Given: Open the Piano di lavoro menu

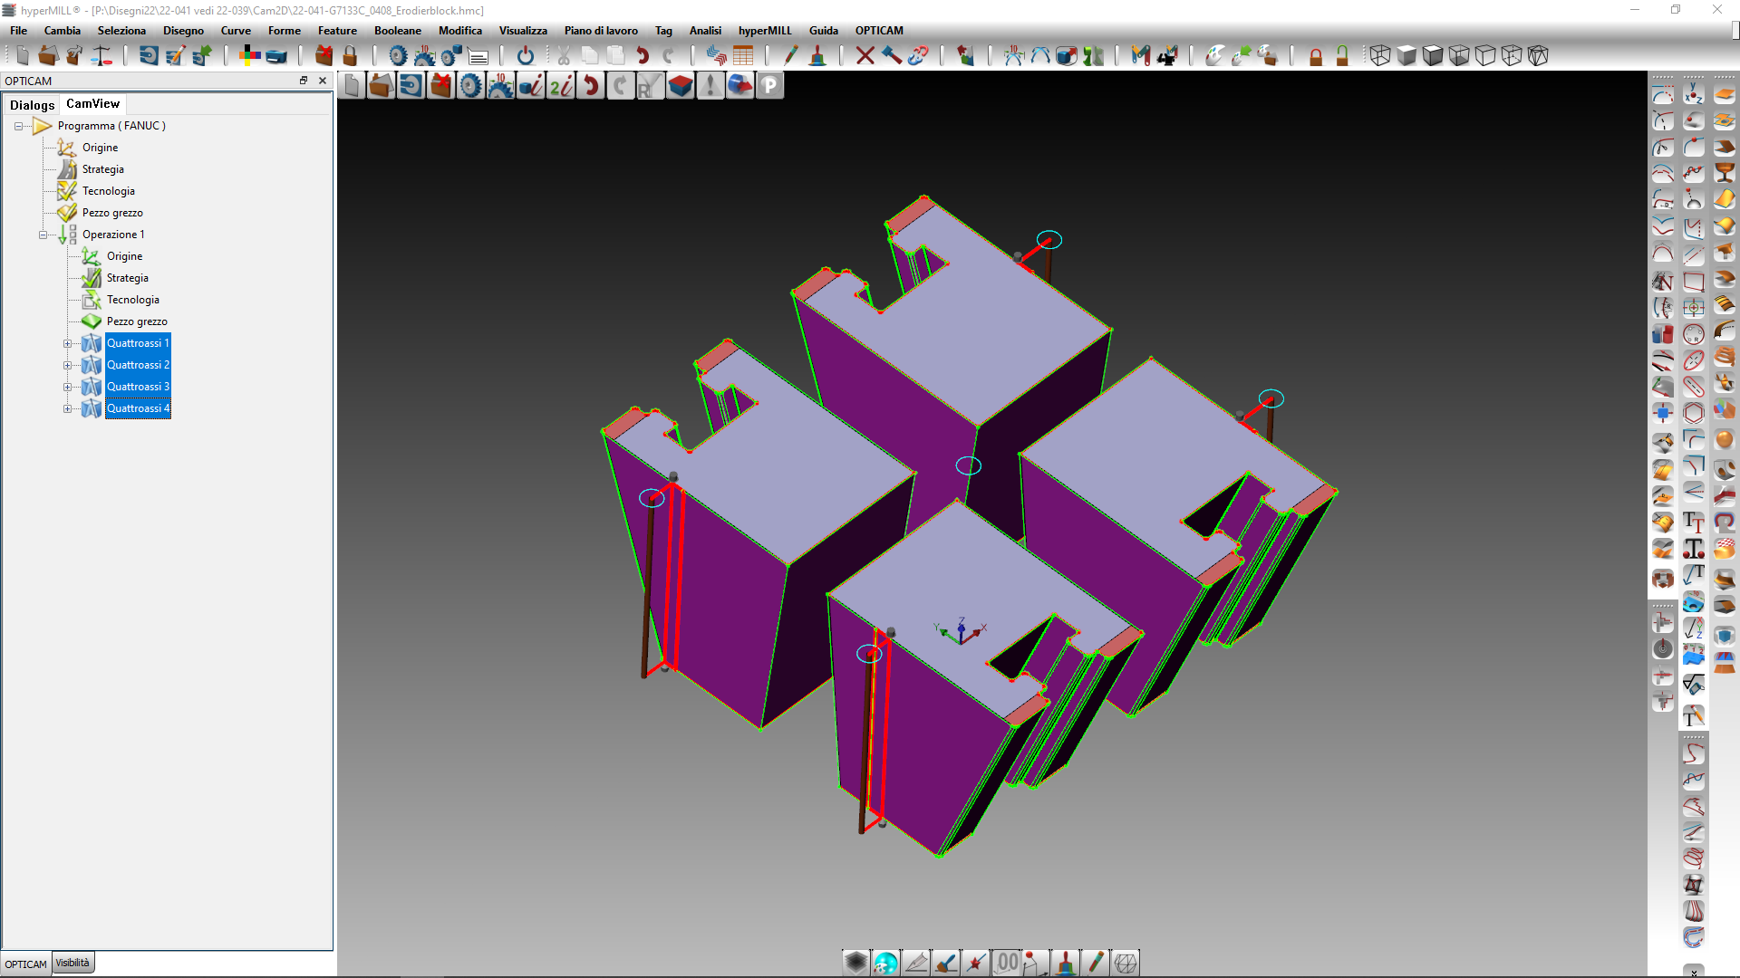Looking at the screenshot, I should (601, 31).
